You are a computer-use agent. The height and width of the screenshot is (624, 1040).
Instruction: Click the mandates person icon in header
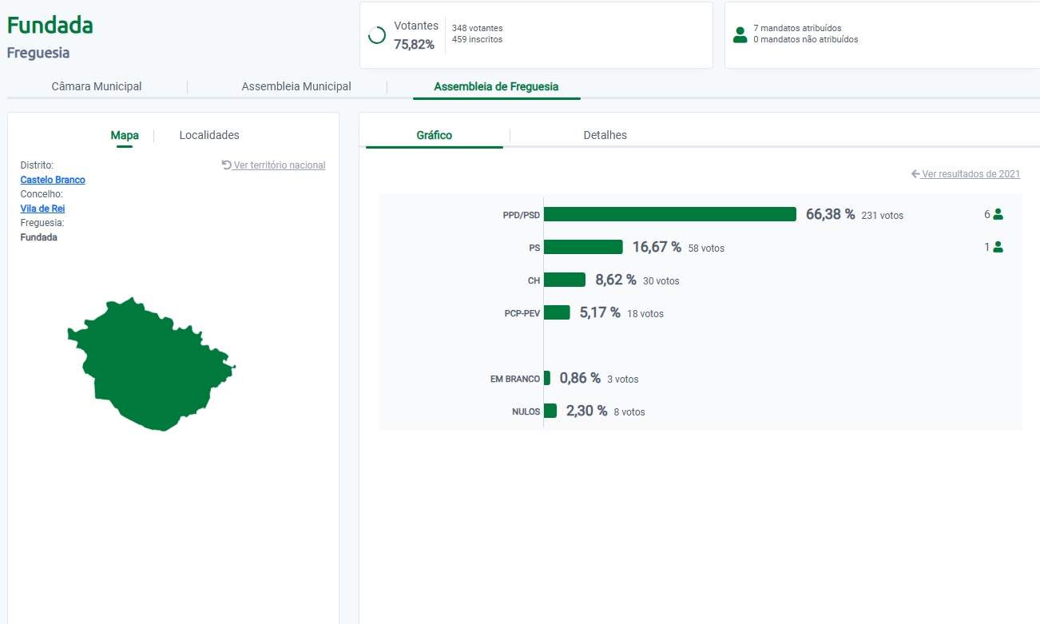(x=740, y=34)
